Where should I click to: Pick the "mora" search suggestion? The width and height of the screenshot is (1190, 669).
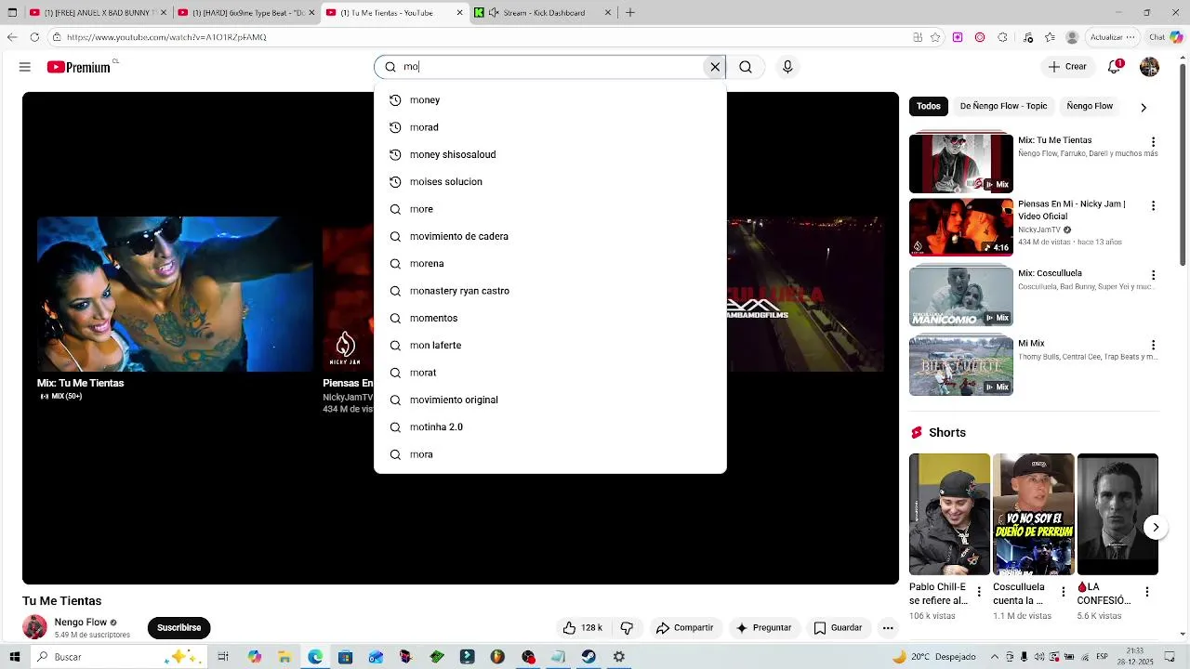[549, 454]
